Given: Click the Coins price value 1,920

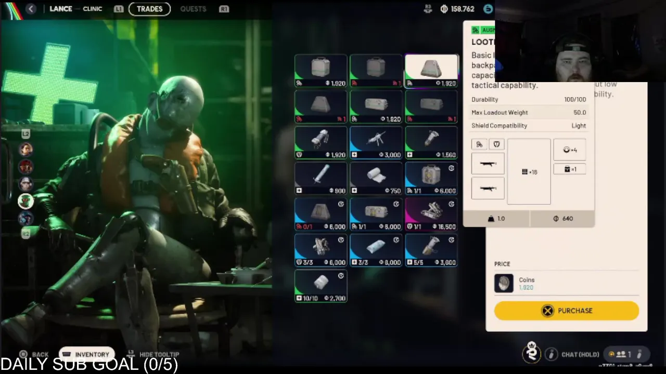Looking at the screenshot, I should [x=526, y=287].
